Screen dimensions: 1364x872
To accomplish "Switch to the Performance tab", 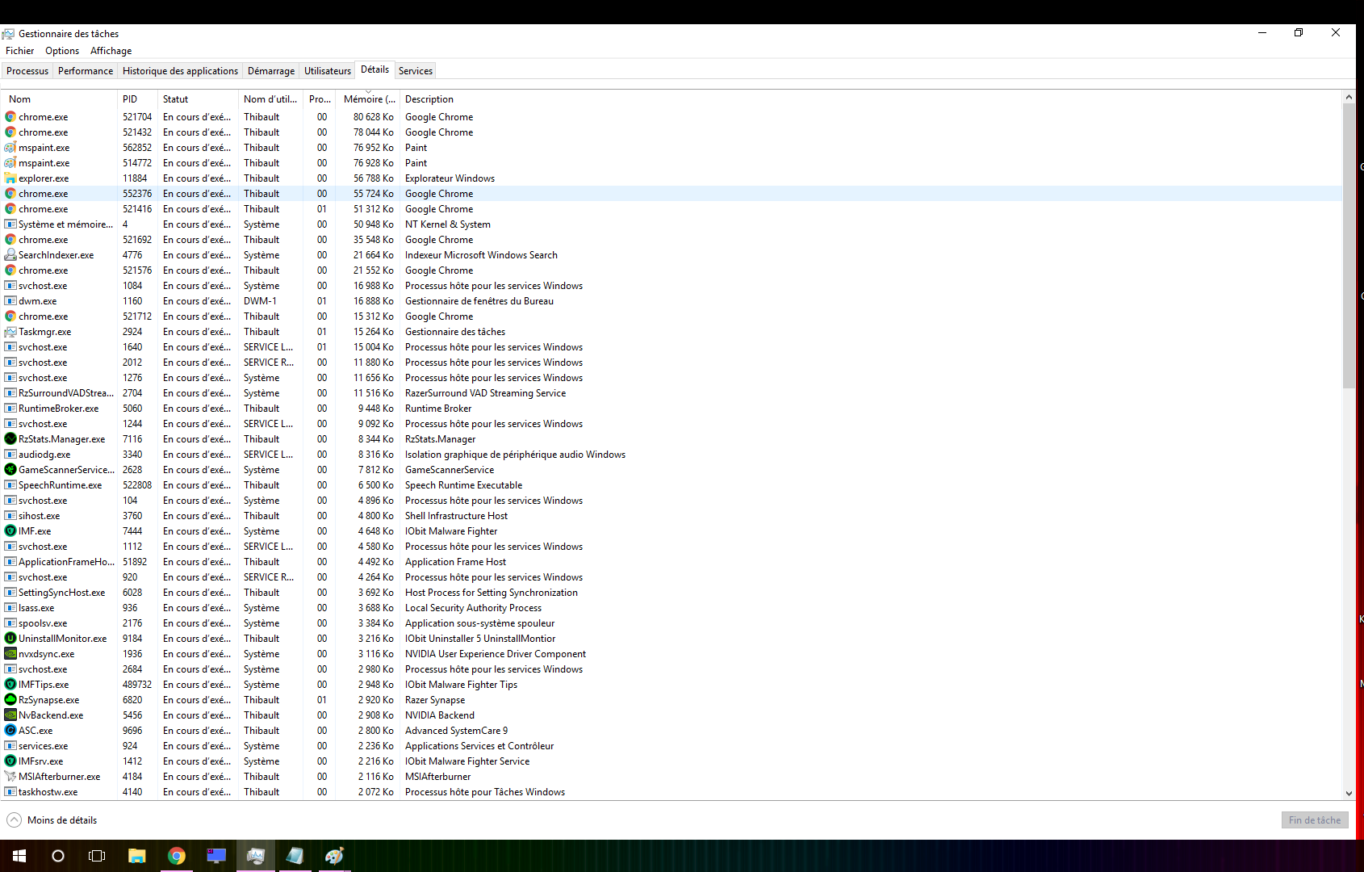I will click(x=86, y=71).
